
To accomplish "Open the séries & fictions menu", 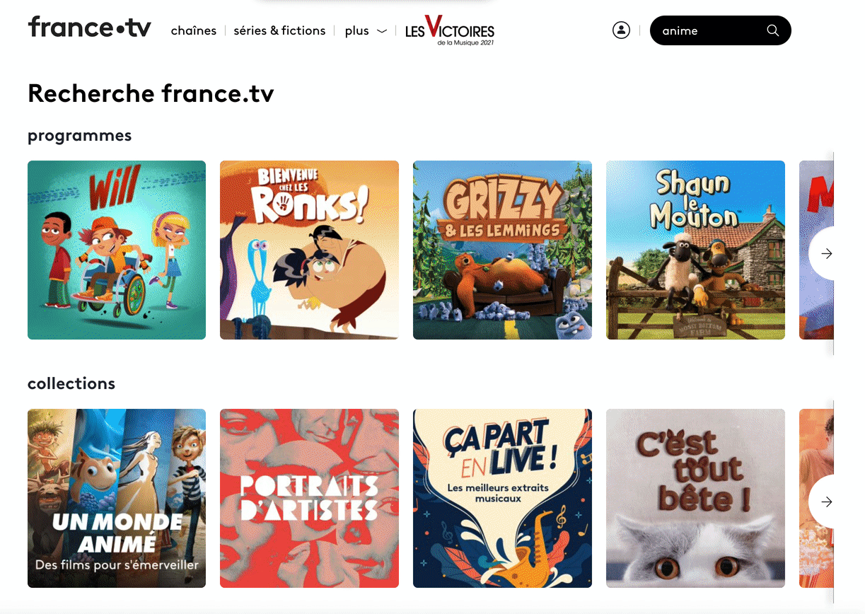I will (279, 30).
